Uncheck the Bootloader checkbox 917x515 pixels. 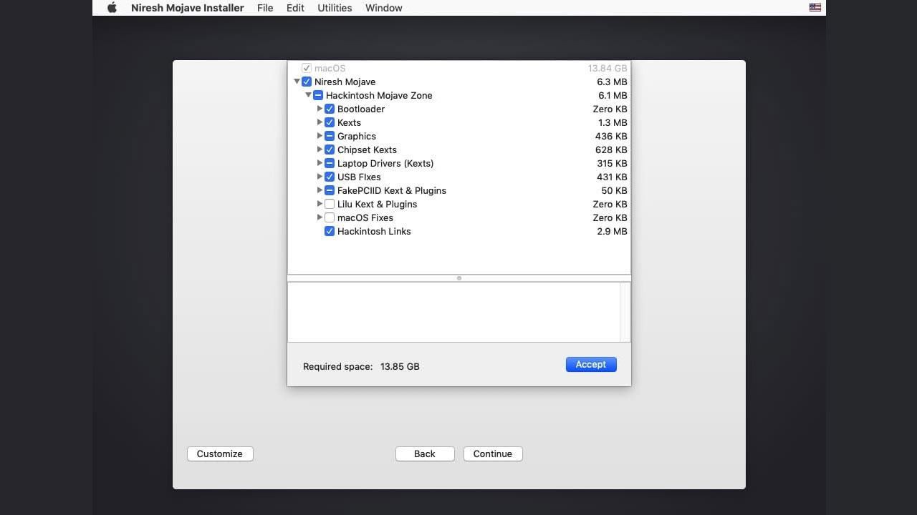pyautogui.click(x=330, y=109)
